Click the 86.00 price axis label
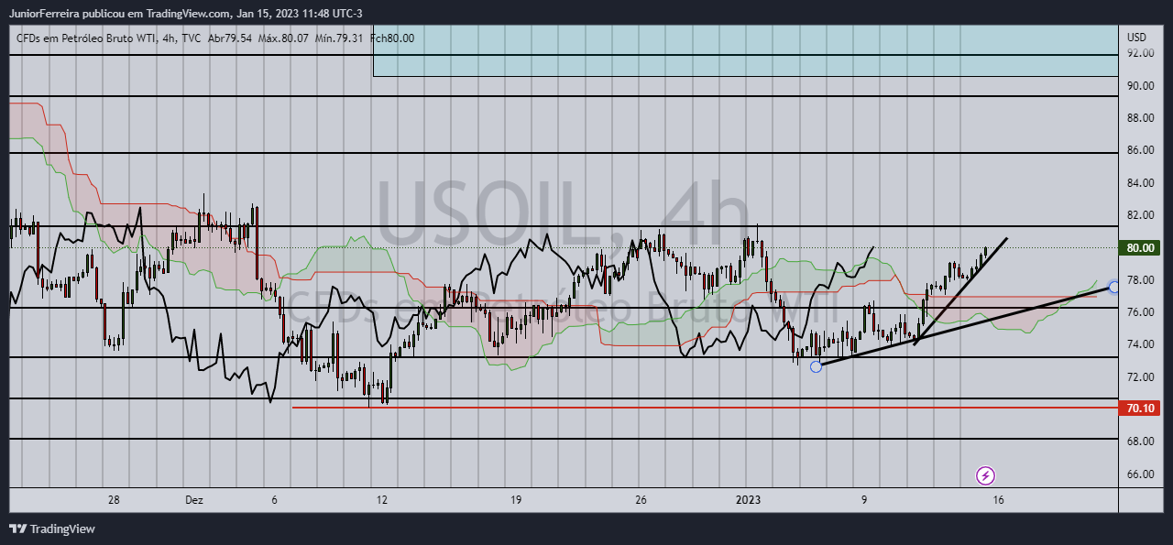Screen dimensions: 1173x545 [1140, 150]
